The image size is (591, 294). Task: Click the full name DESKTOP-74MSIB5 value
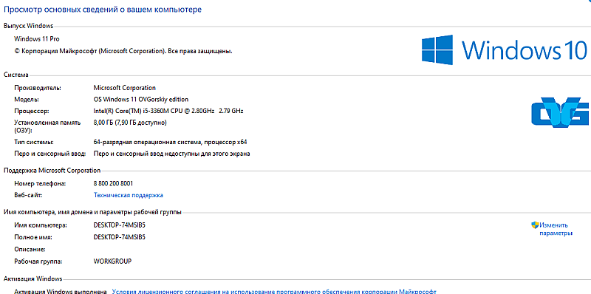[x=120, y=237]
